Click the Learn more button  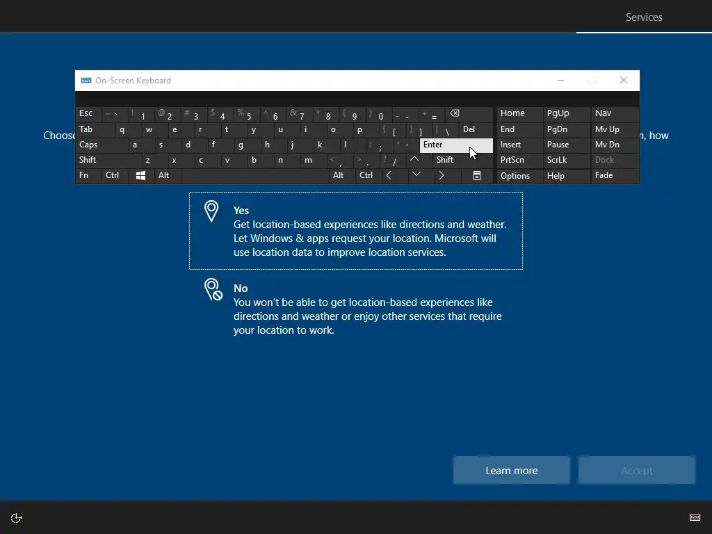point(511,471)
